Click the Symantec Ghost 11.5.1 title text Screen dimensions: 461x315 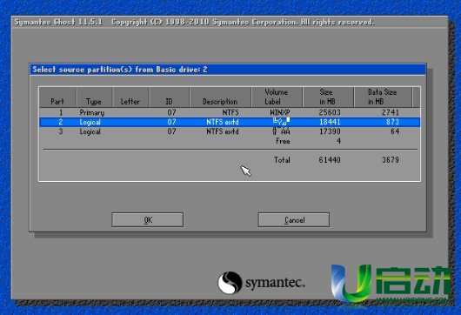point(58,22)
